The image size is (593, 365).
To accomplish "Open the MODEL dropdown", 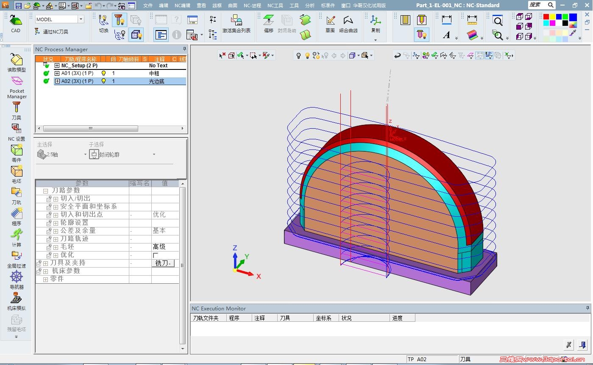I will point(81,19).
